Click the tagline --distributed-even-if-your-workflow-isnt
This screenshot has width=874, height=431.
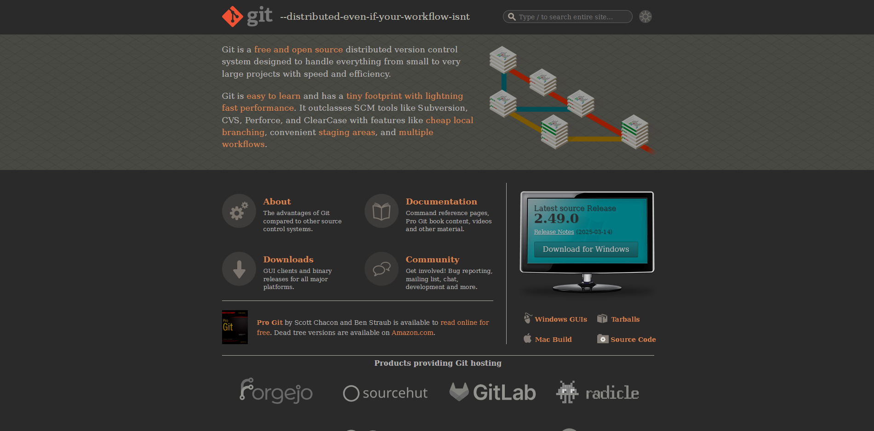(x=375, y=17)
